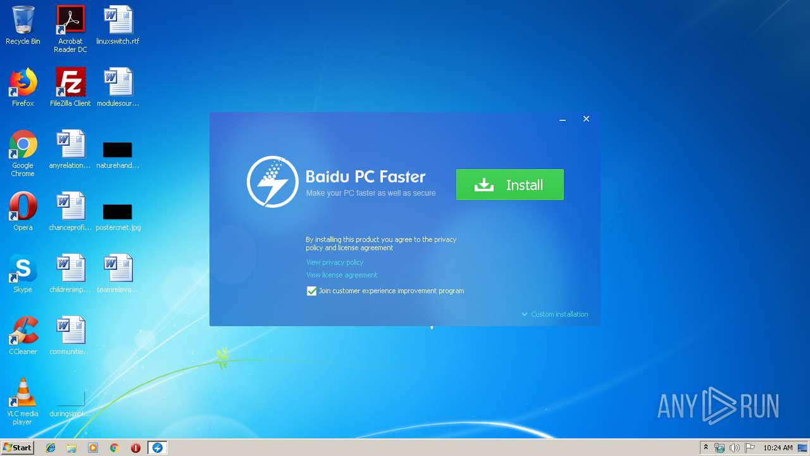Screen dimensions: 810x456
Task: Close the Baidu PC Faster installer
Action: coord(586,119)
